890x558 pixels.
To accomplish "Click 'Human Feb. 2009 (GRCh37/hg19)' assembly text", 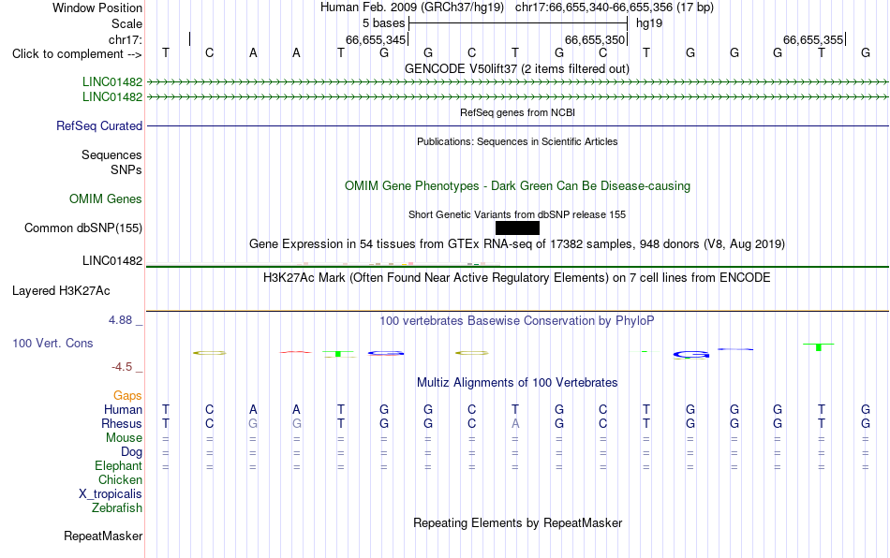I will [411, 7].
